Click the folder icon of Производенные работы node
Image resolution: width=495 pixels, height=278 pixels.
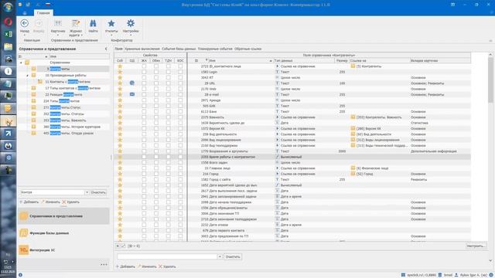pos(33,76)
